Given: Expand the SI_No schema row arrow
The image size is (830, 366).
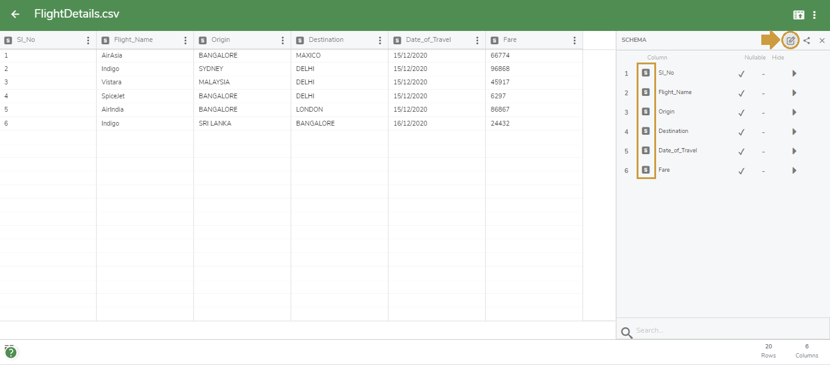Looking at the screenshot, I should (x=794, y=73).
